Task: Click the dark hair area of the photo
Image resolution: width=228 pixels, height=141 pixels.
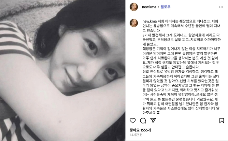Action: point(81,15)
